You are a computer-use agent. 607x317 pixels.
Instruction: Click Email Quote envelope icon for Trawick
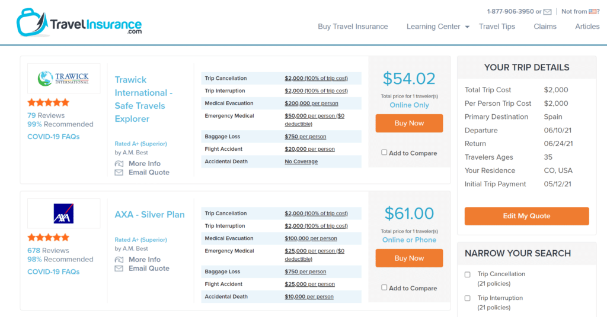[119, 173]
